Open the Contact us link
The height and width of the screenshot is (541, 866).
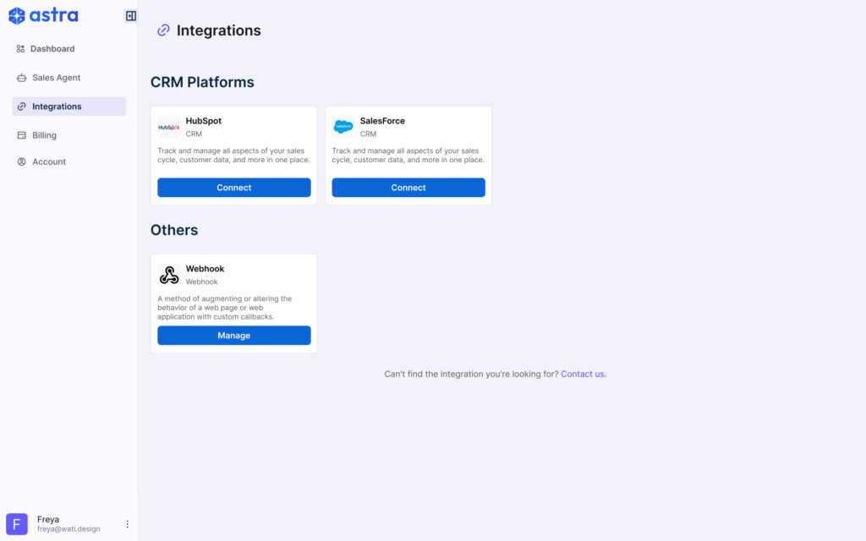click(x=583, y=374)
